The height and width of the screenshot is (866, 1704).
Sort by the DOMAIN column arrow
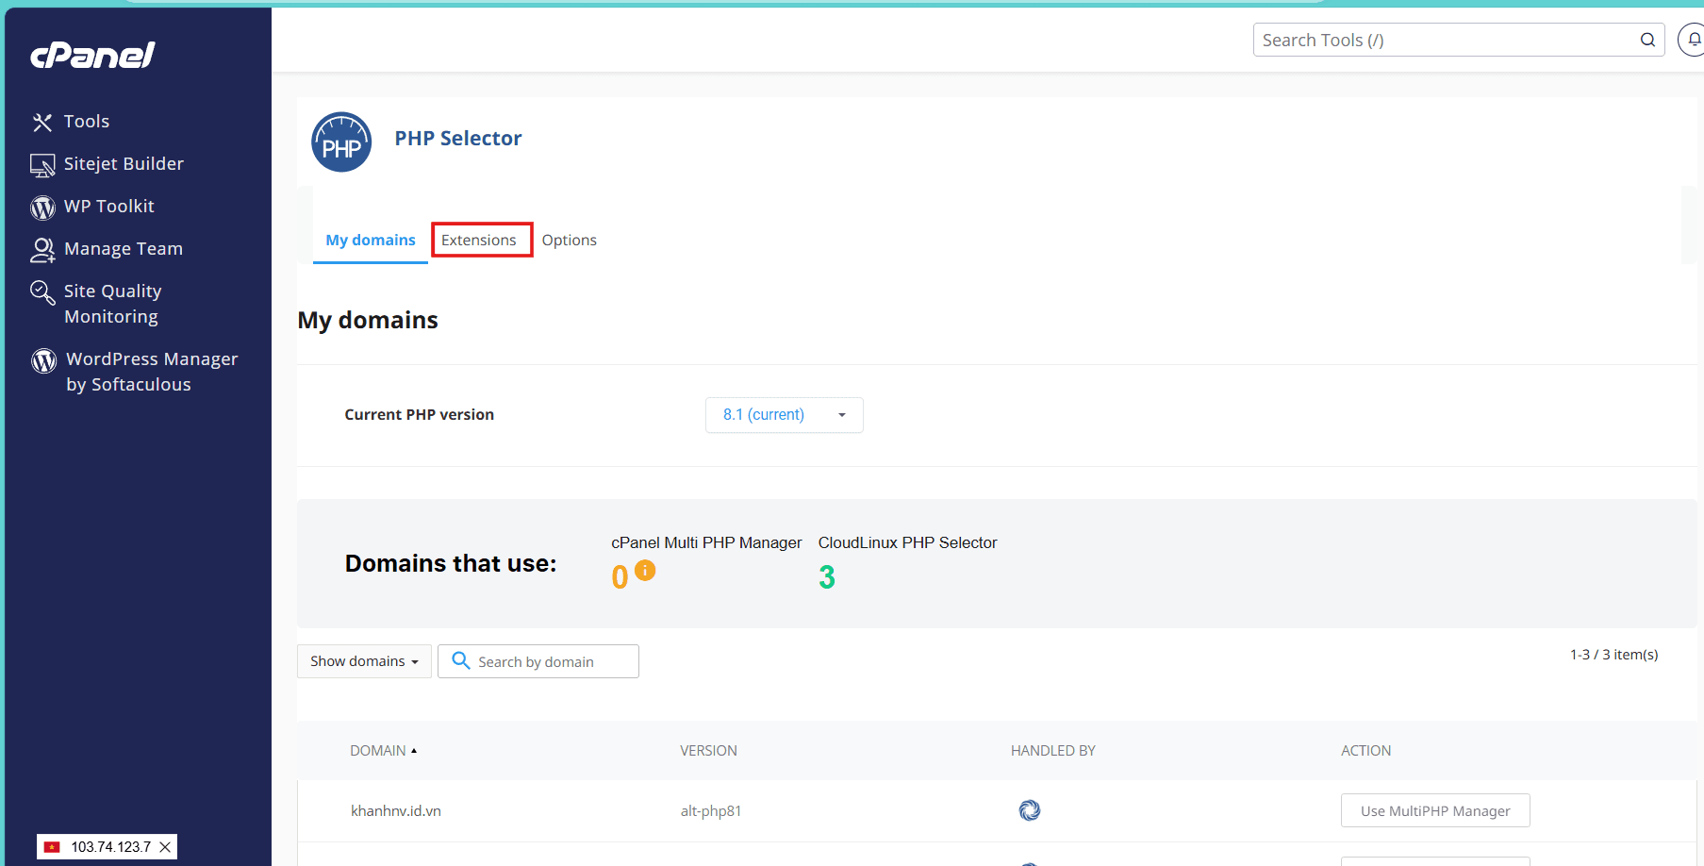coord(414,751)
